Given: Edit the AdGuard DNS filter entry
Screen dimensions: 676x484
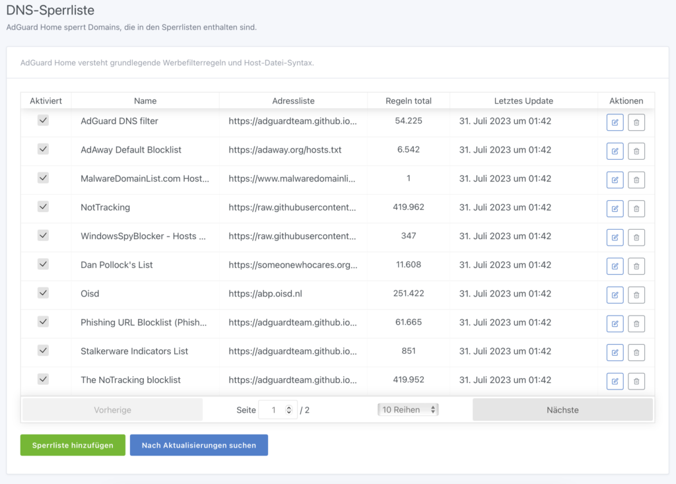Looking at the screenshot, I should click(615, 122).
